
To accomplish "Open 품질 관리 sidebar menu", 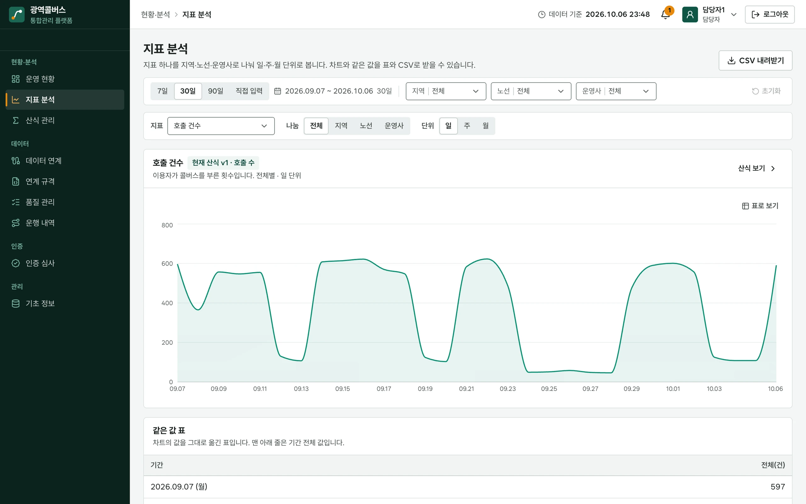I will (65, 202).
